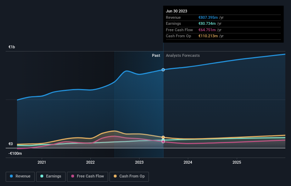Click the 2022 x-axis label
Viewport: 291px width, 186px height.
click(x=90, y=162)
